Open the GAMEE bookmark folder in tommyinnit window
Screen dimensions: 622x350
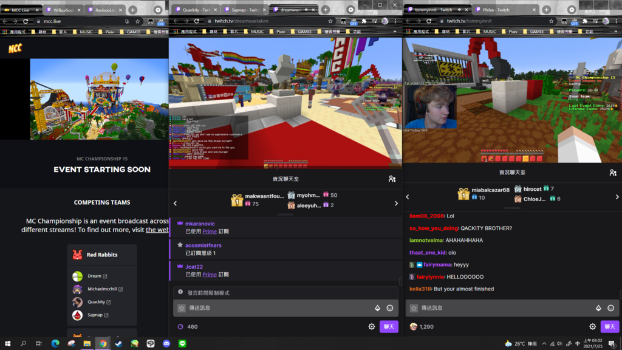pyautogui.click(x=533, y=32)
